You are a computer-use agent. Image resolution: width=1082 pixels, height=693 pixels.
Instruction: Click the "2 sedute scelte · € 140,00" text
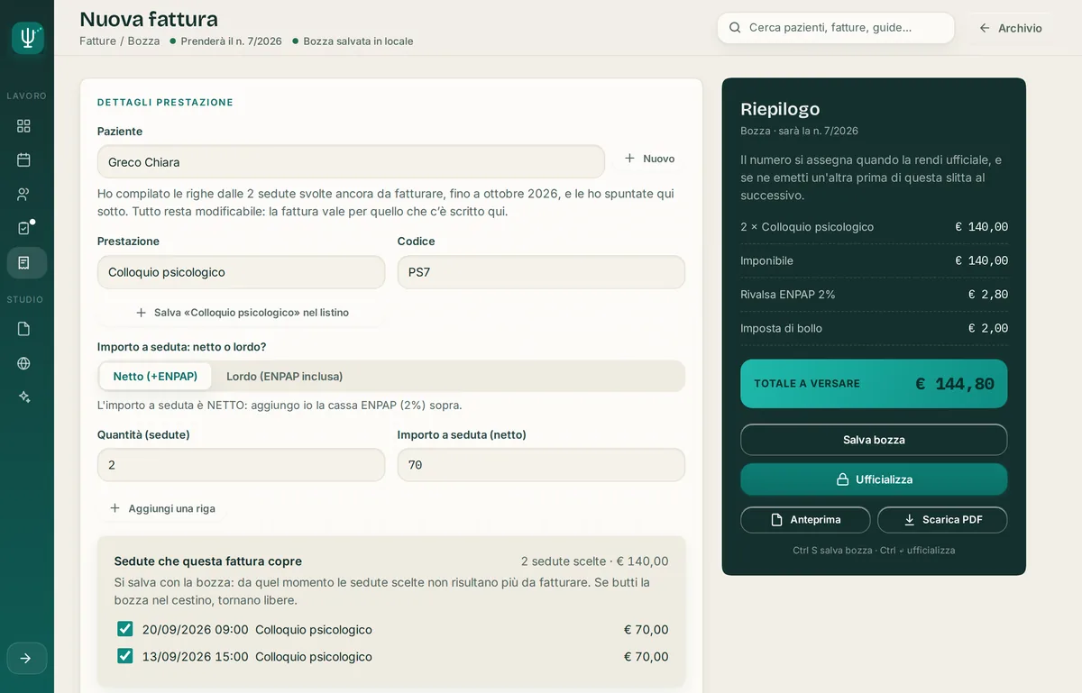point(595,561)
